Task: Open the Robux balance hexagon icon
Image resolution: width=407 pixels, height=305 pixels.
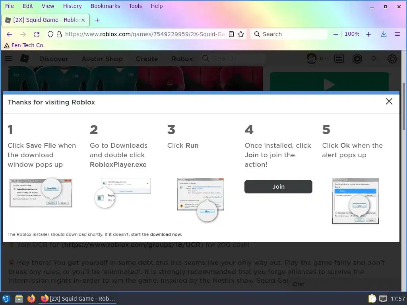Action: 357,59
